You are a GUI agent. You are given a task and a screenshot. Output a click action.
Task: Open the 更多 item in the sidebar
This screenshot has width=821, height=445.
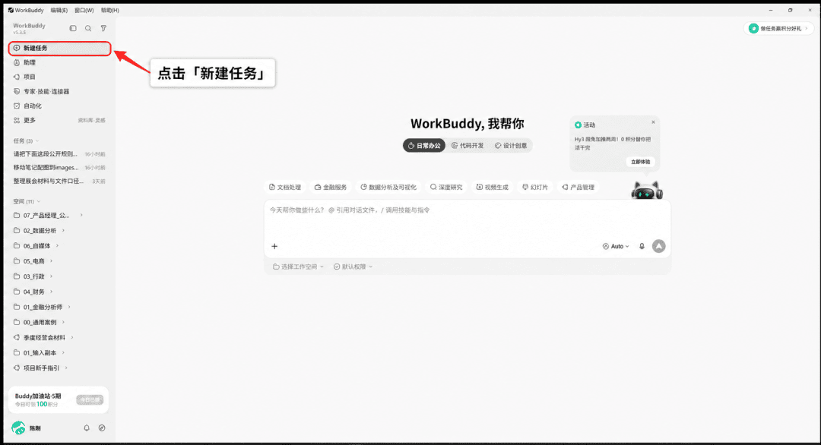pos(30,120)
